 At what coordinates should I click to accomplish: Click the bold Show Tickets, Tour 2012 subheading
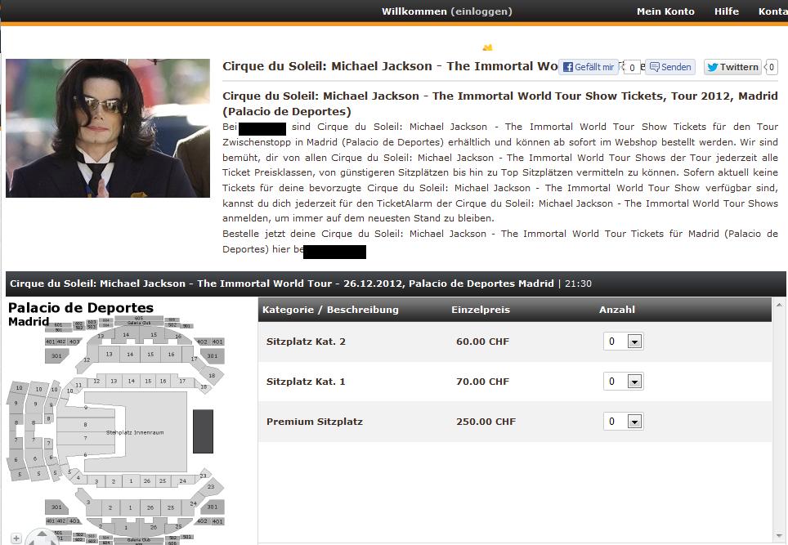pos(500,104)
